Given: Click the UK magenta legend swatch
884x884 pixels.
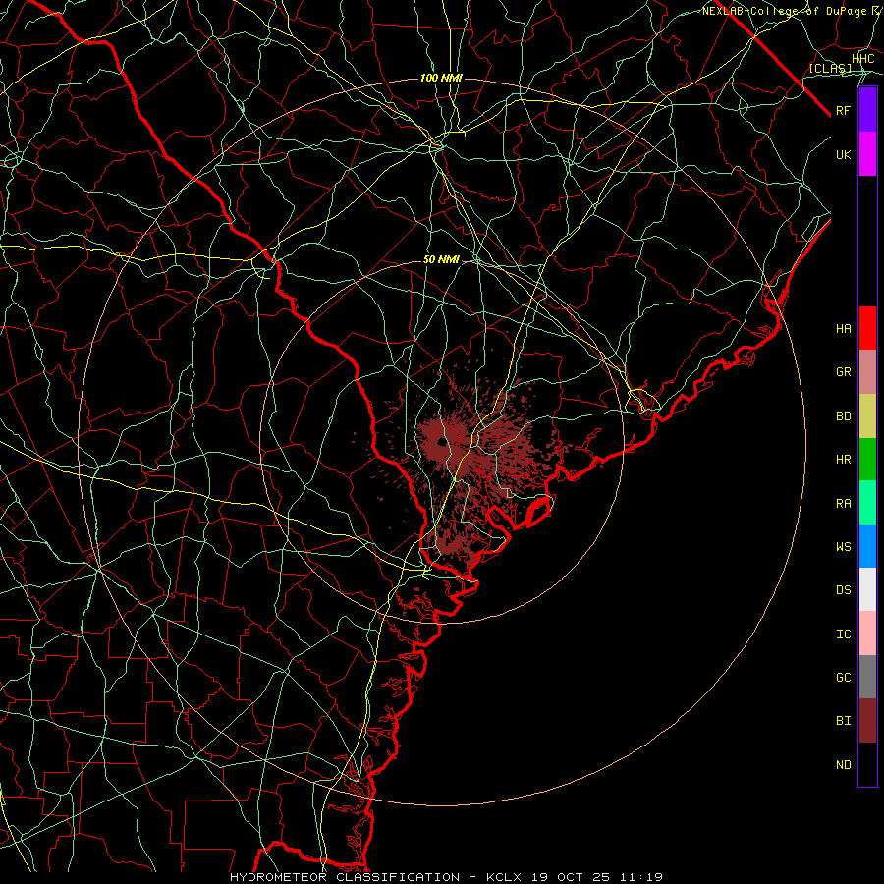Looking at the screenshot, I should (867, 154).
